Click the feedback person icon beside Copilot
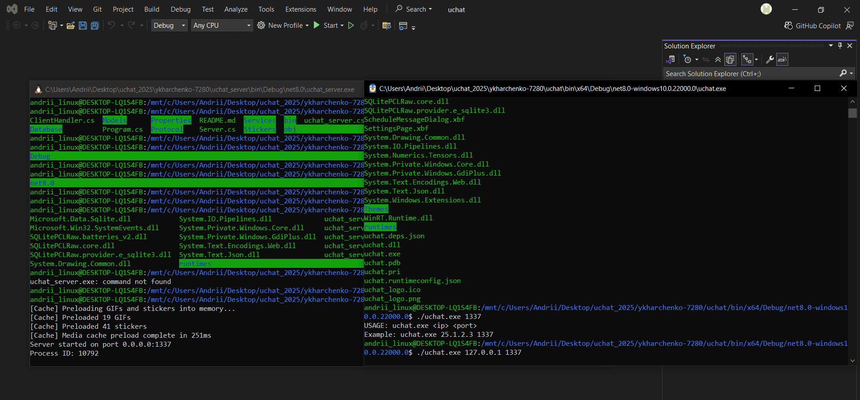Screen dimensions: 860x400 coord(850,26)
